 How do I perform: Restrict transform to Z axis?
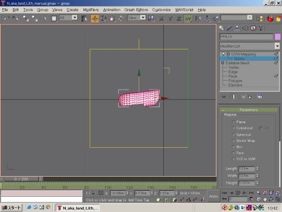(x=179, y=19)
